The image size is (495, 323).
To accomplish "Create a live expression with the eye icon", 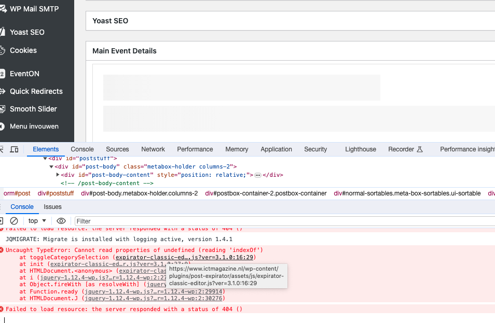I will click(x=61, y=220).
